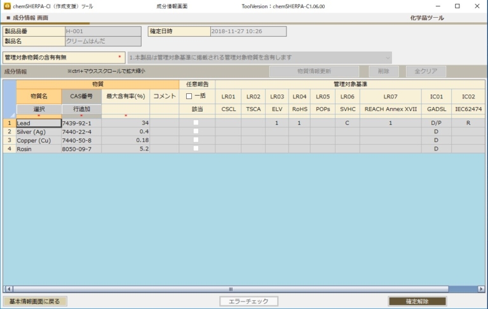Click the 全クリア button
The image size is (488, 309).
[426, 72]
